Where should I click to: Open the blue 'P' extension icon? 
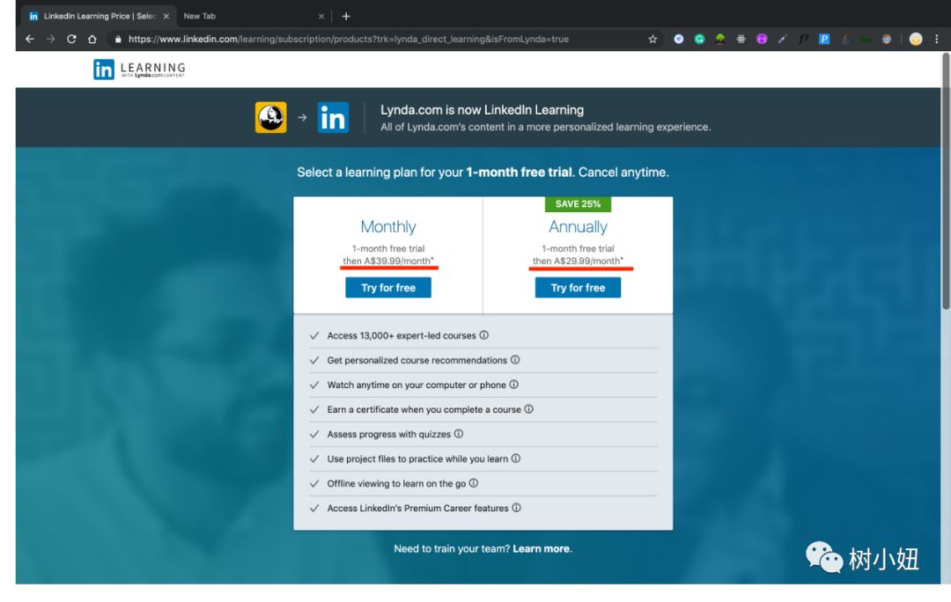824,39
